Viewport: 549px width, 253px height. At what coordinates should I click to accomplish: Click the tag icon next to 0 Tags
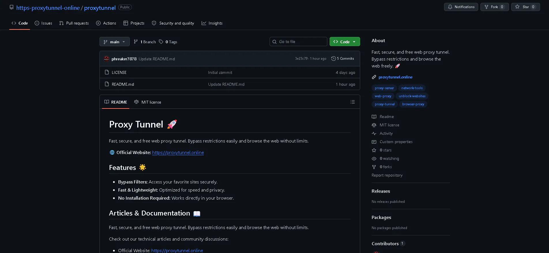point(161,42)
